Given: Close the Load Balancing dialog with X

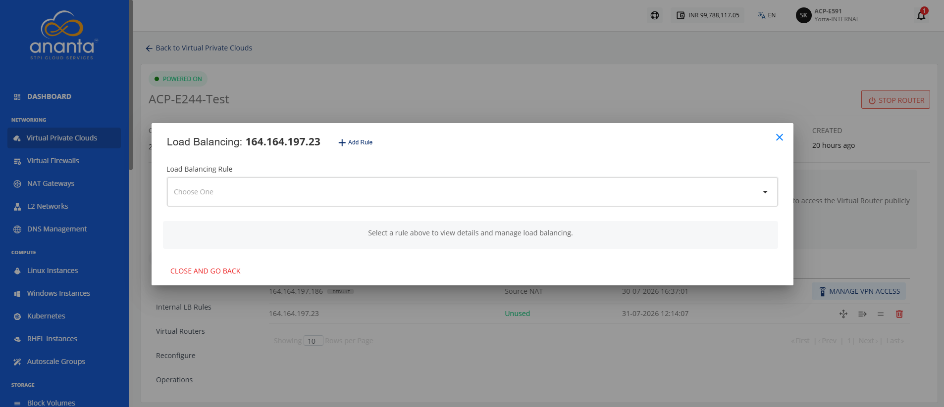Looking at the screenshot, I should (779, 137).
